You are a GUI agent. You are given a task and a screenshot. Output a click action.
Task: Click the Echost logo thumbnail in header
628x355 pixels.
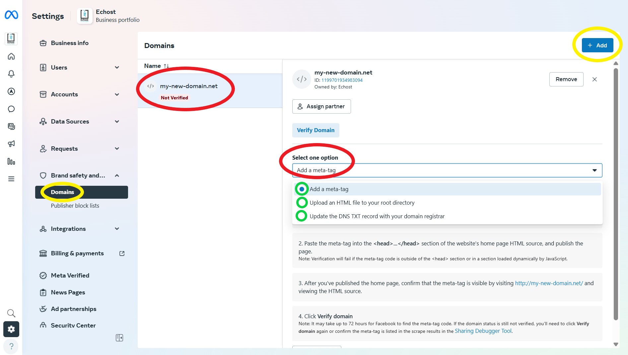(x=85, y=16)
